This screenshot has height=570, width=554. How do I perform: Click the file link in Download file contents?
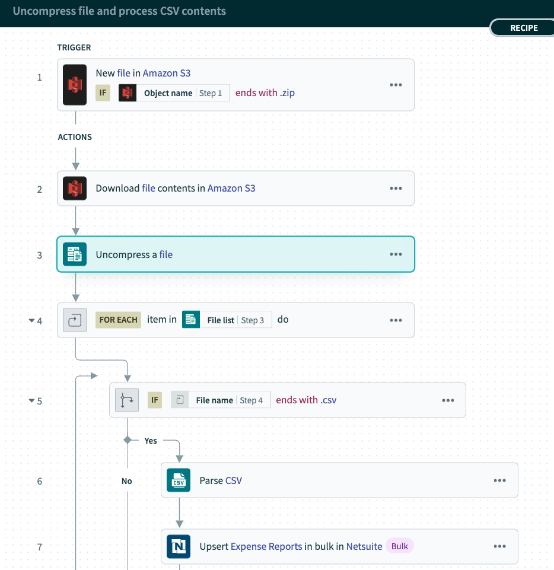click(x=148, y=188)
